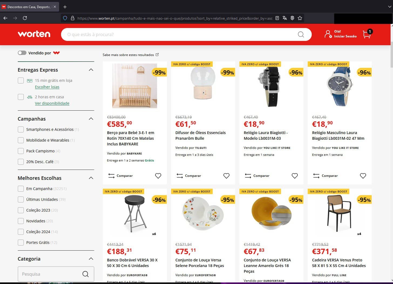393x284 pixels.
Task: Click the Categoria search magnifier icon
Action: pyautogui.click(x=86, y=274)
